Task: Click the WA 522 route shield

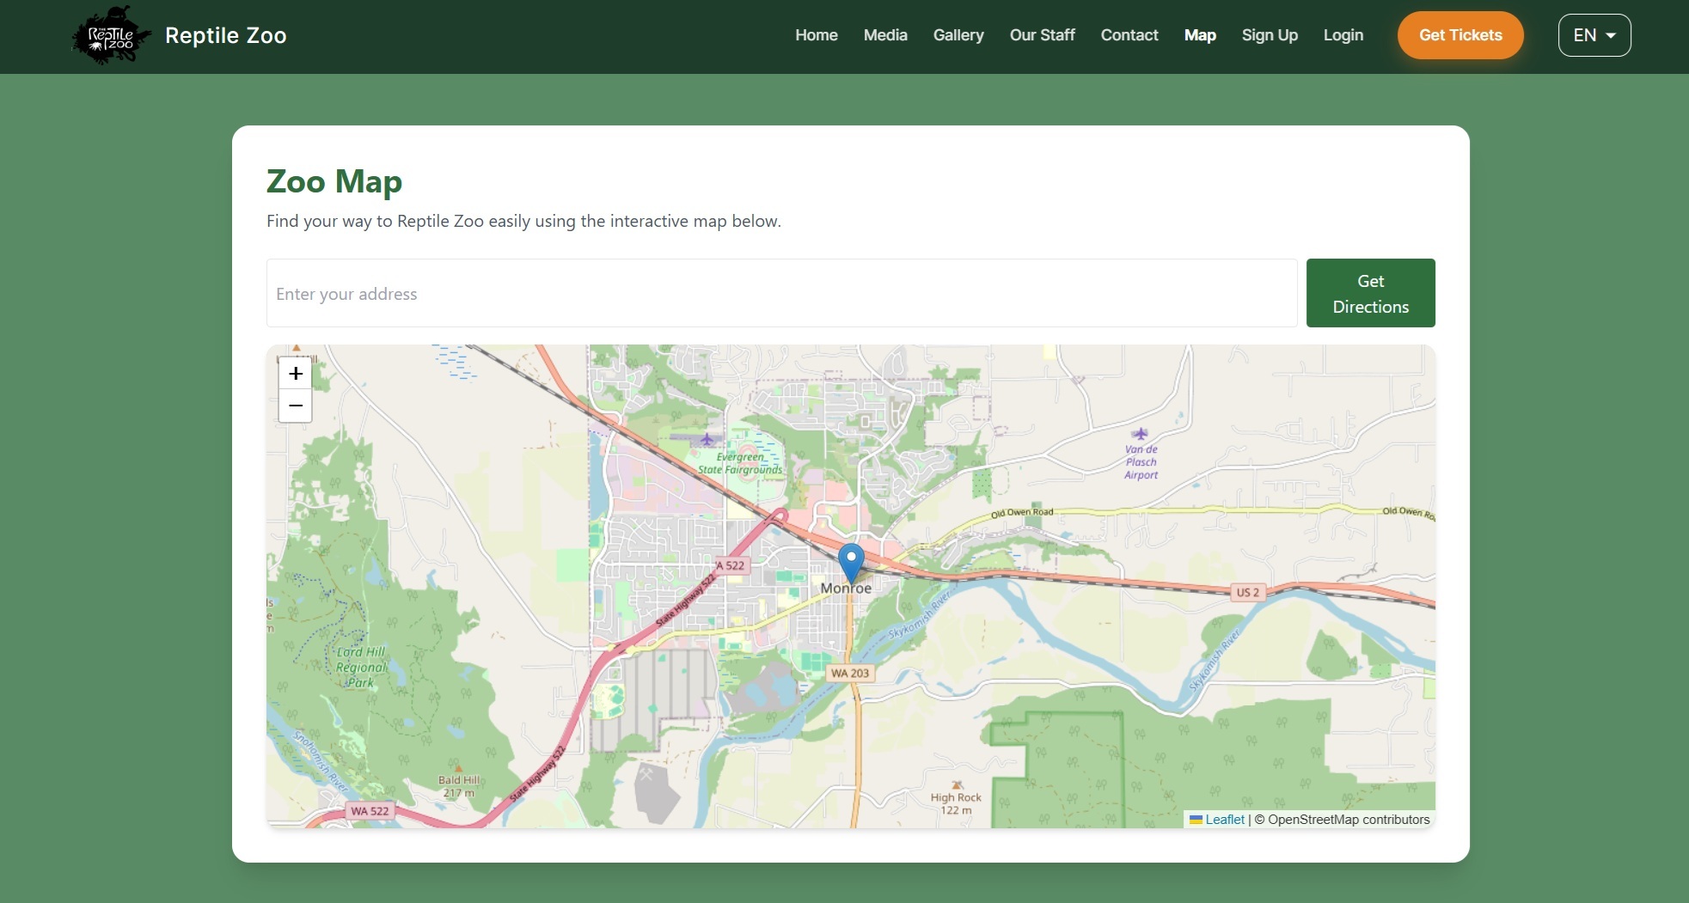Action: pyautogui.click(x=369, y=811)
